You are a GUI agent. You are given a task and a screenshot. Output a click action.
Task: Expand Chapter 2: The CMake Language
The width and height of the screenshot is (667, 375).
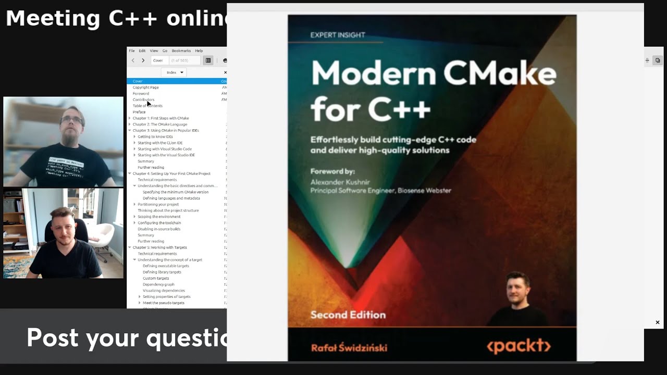pos(130,124)
